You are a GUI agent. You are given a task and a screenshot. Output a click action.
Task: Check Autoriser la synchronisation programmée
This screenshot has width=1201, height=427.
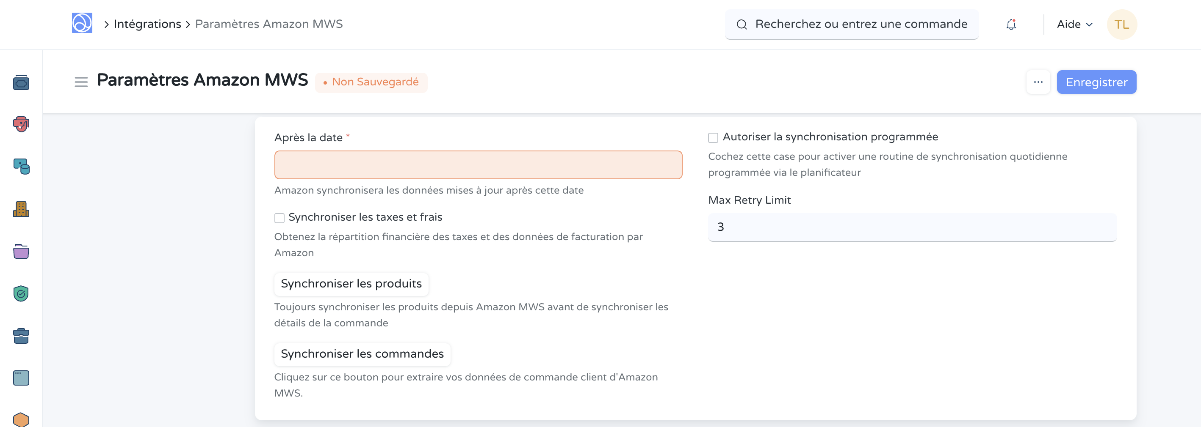713,138
